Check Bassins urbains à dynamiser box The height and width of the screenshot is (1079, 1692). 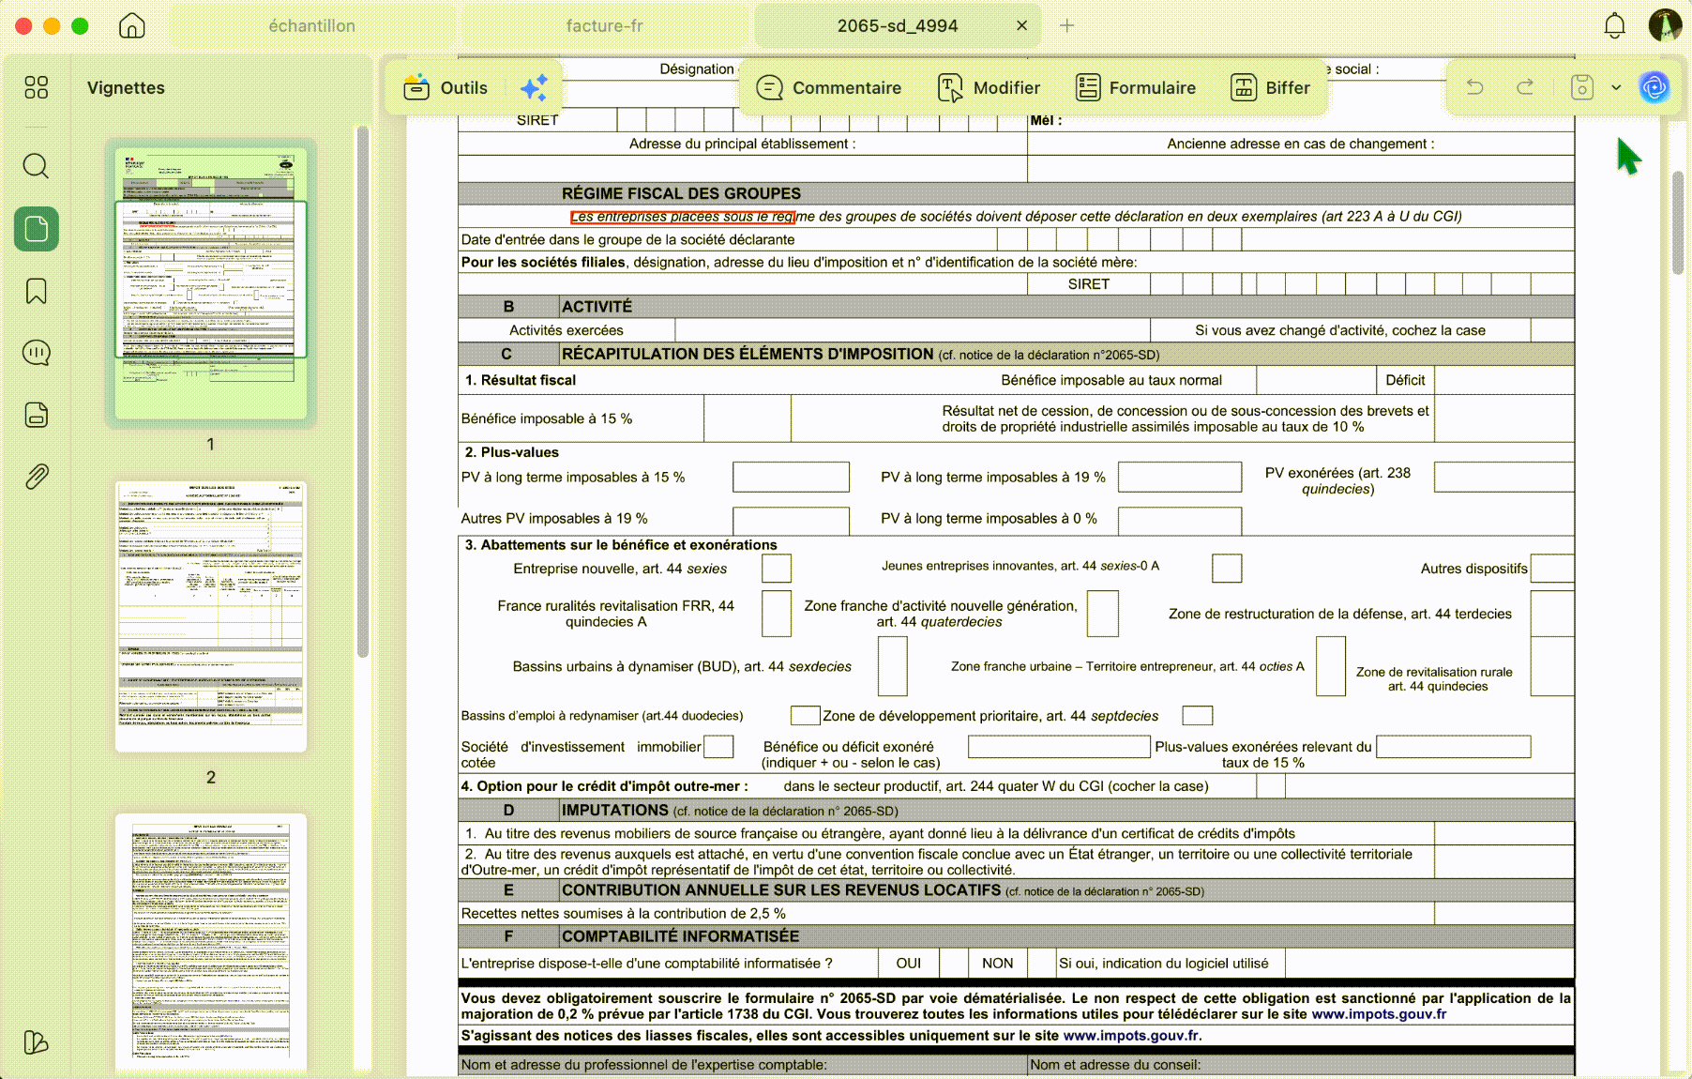[893, 666]
